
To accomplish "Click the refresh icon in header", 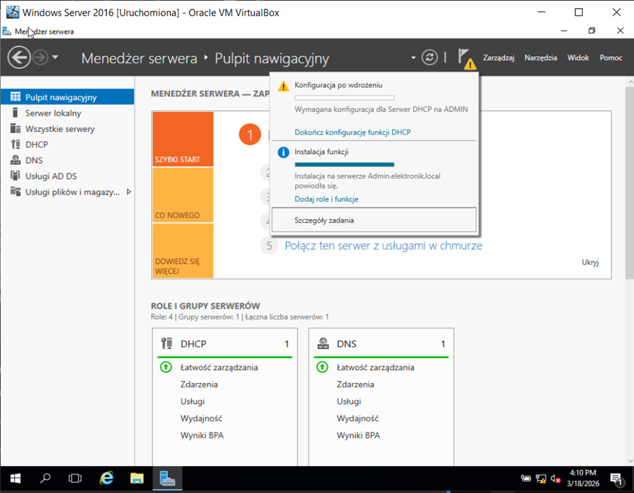I will point(429,57).
